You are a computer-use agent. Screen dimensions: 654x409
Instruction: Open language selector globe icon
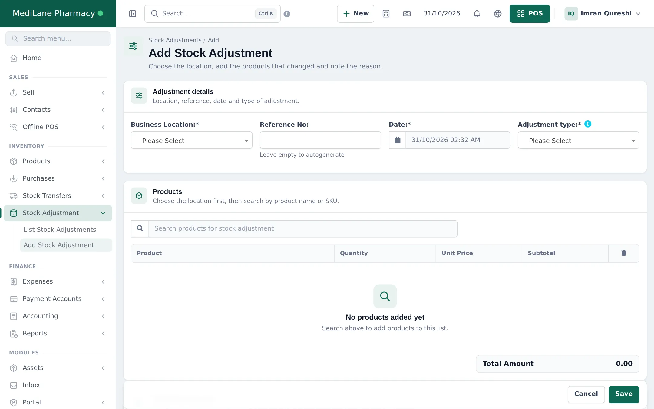(498, 14)
